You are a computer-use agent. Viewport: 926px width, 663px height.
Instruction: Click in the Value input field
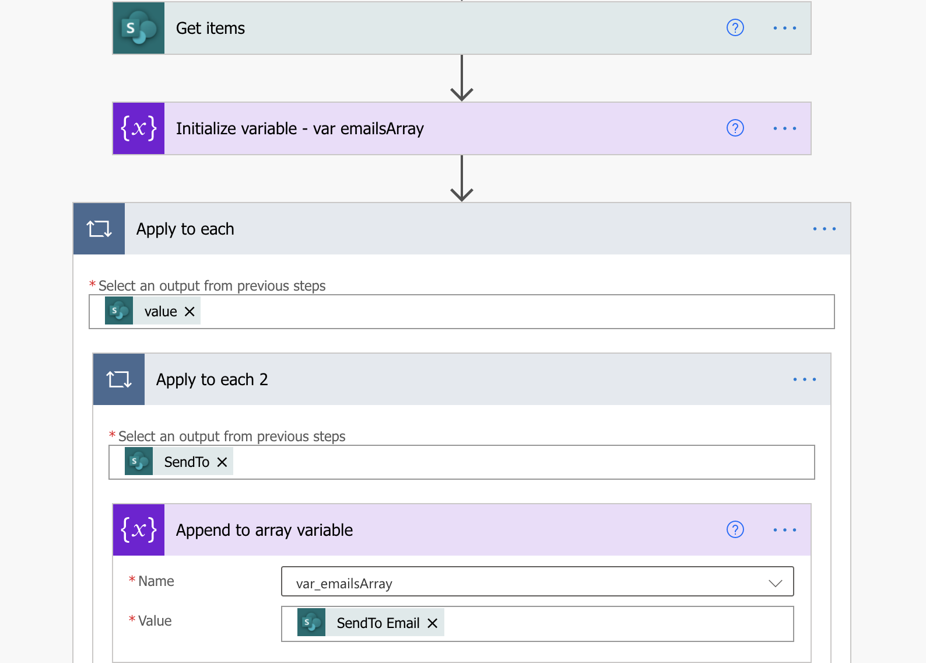pyautogui.click(x=538, y=624)
